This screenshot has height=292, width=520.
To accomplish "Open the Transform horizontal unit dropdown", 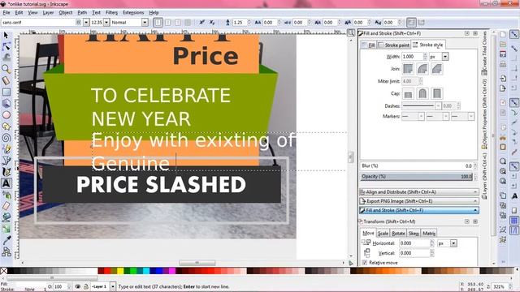I will [x=453, y=243].
